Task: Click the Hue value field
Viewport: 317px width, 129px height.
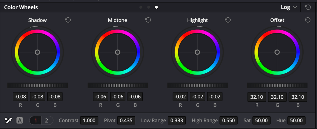Action: click(296, 121)
